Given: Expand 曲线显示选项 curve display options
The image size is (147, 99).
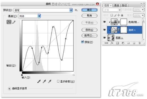Looking at the screenshot, I should (9, 88).
